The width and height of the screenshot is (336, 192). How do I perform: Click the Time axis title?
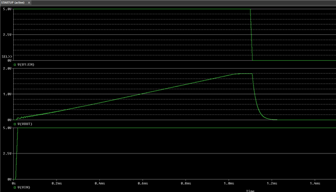tap(250, 191)
